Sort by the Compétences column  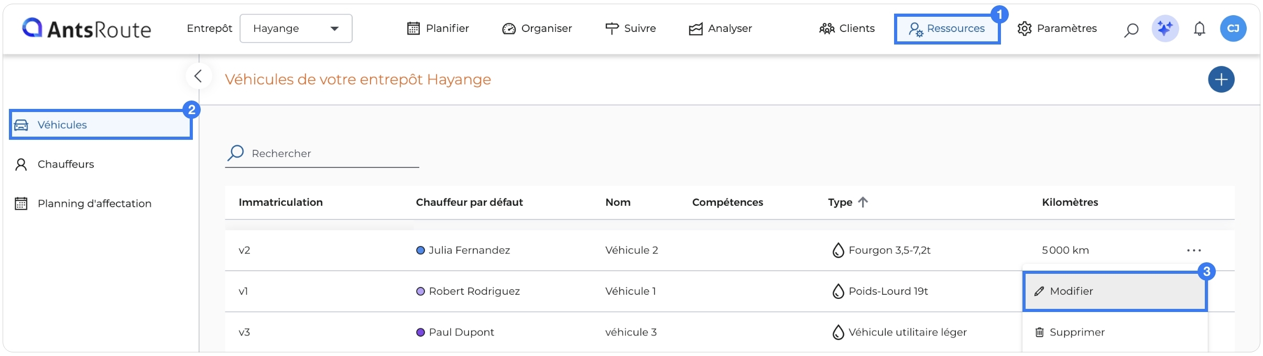point(727,202)
